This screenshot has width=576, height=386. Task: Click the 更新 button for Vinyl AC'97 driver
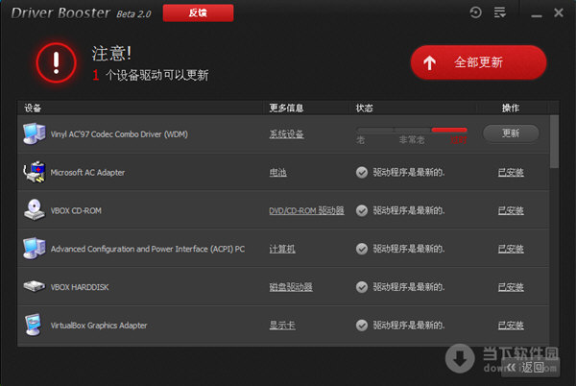(511, 133)
